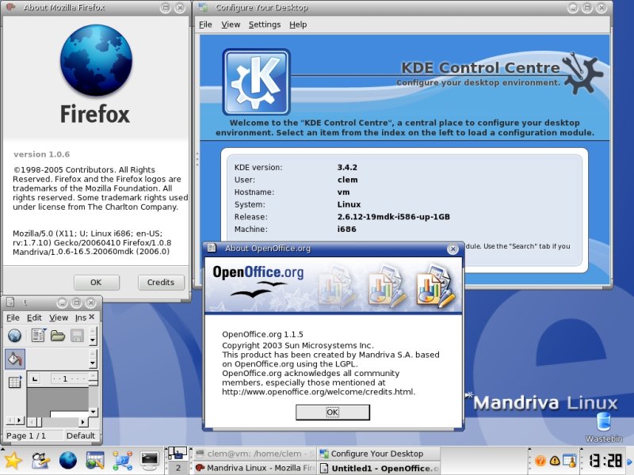Switch to the clem@vm: /home/clem taskbar entry
The width and height of the screenshot is (634, 475).
point(254,454)
